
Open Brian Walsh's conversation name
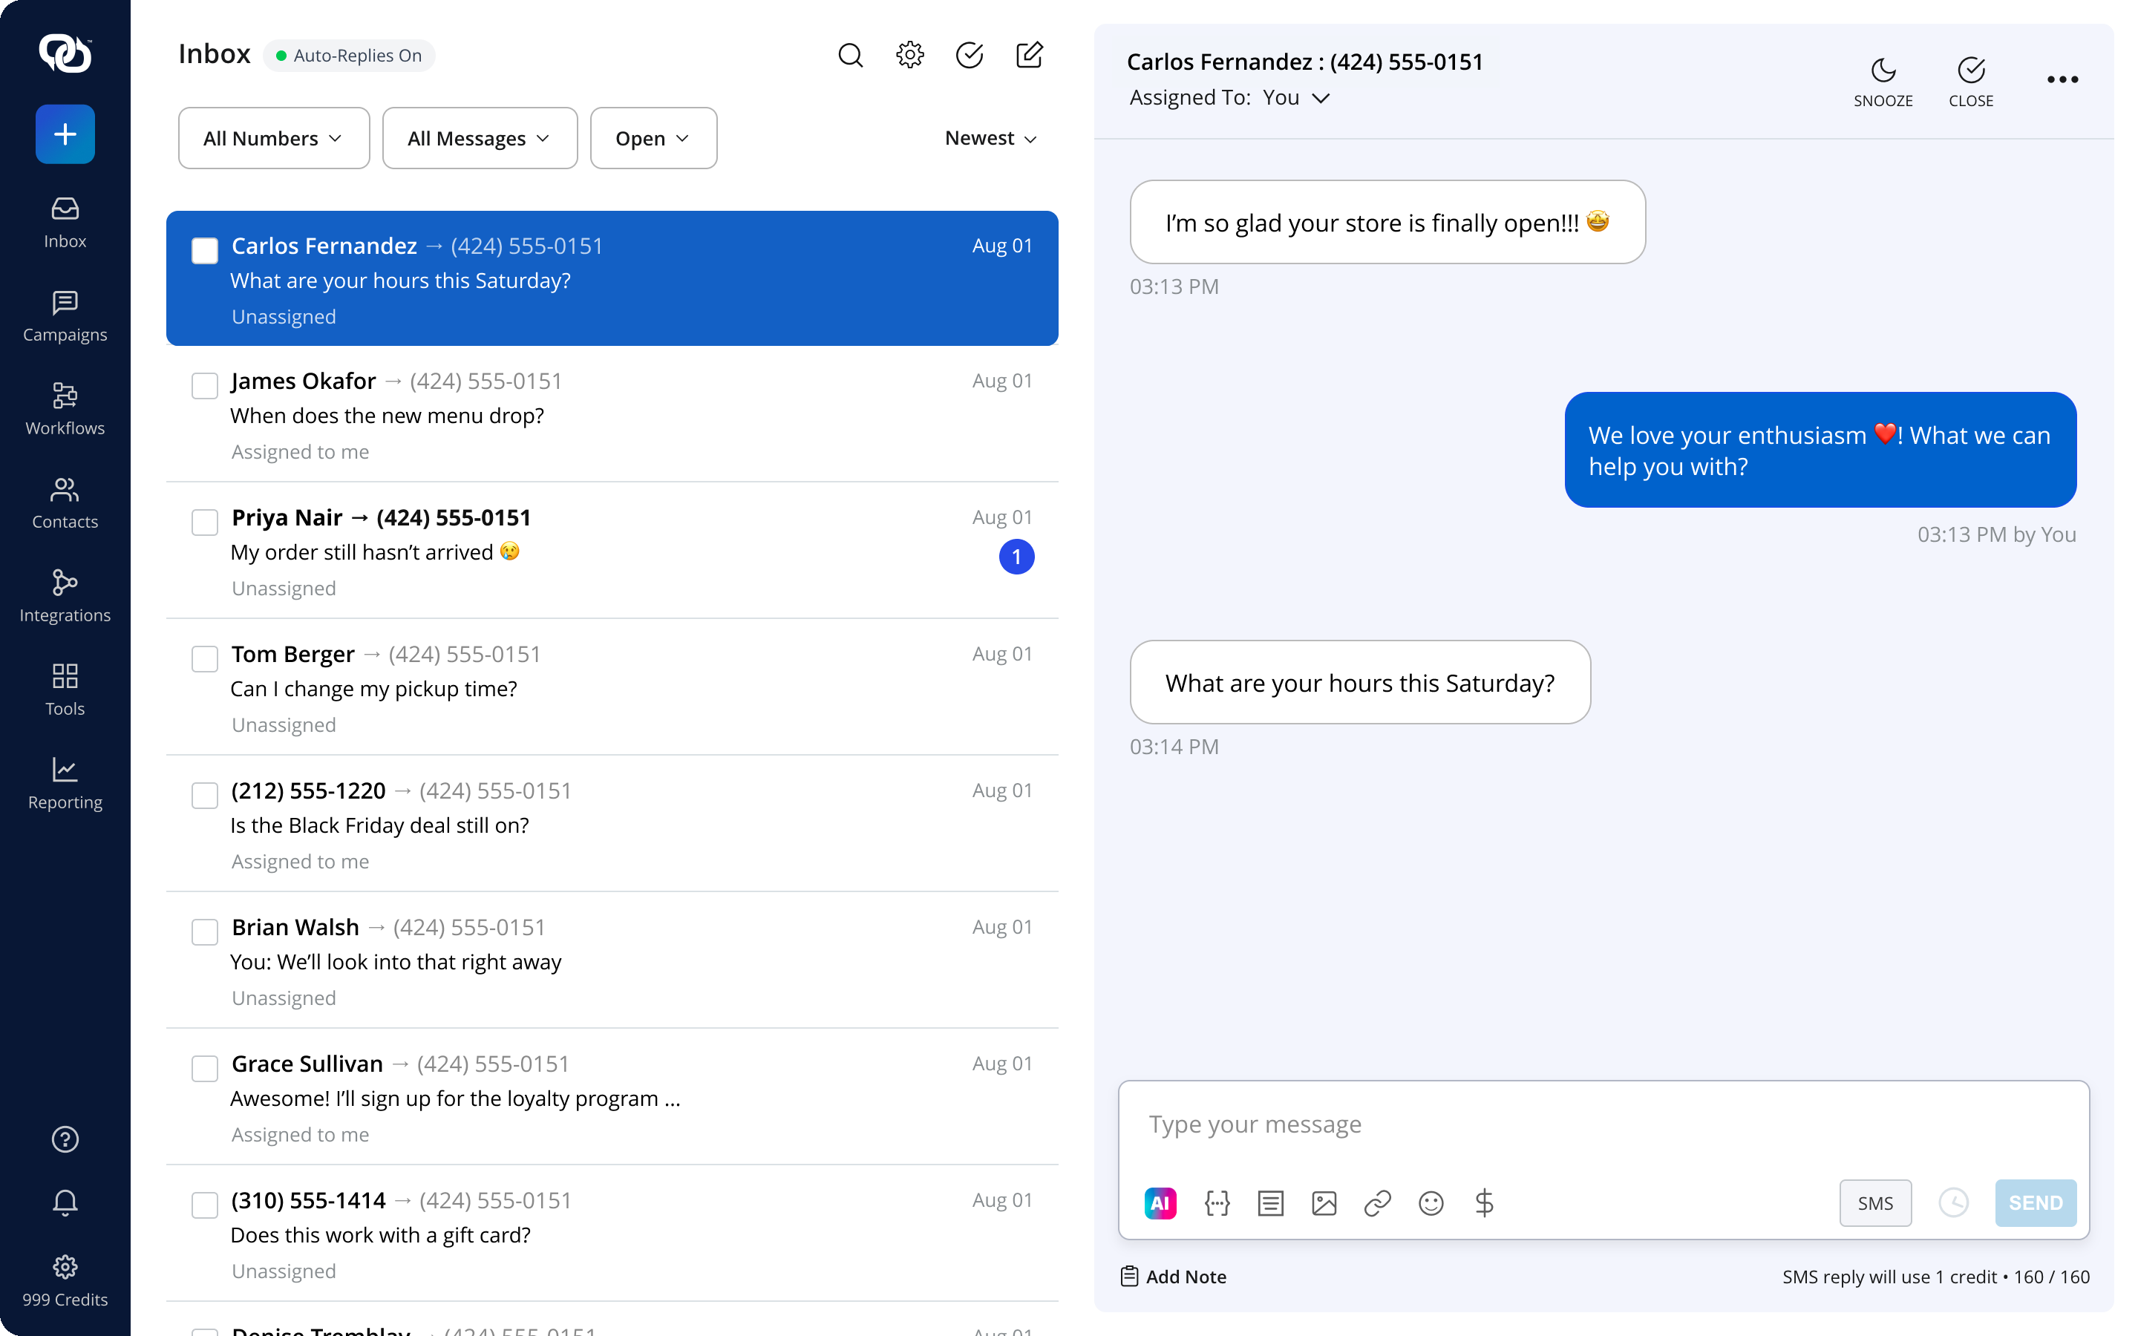pyautogui.click(x=295, y=927)
